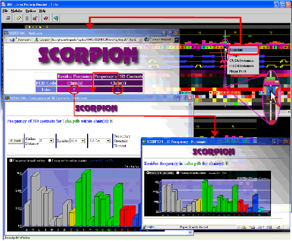Click the padlock icon in JPD toolbar
This screenshot has width=292, height=241.
(x=35, y=18)
